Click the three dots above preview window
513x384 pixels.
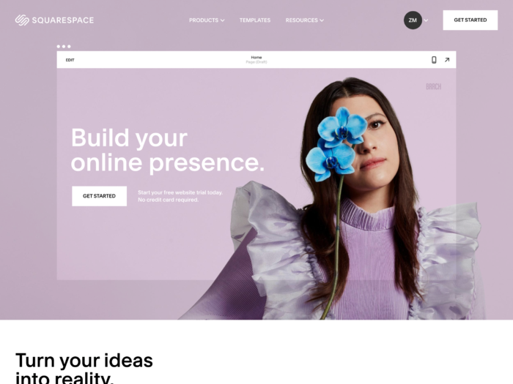(x=64, y=46)
